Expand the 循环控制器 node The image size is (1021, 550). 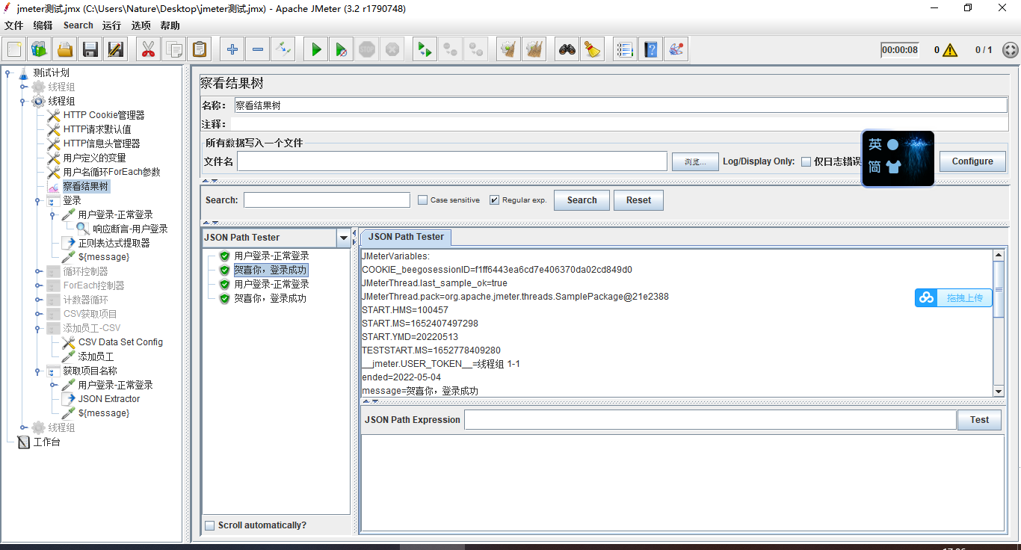click(38, 271)
